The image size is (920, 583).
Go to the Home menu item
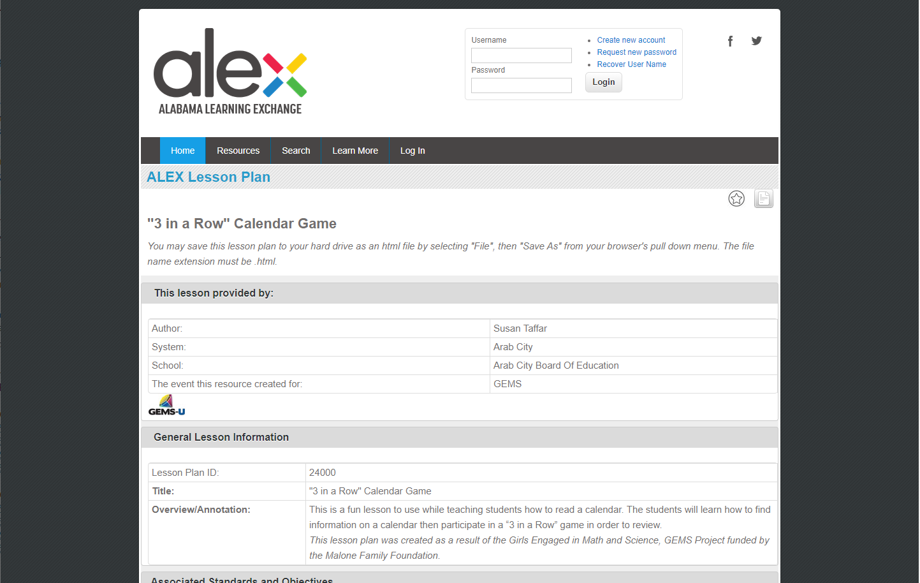pos(182,151)
